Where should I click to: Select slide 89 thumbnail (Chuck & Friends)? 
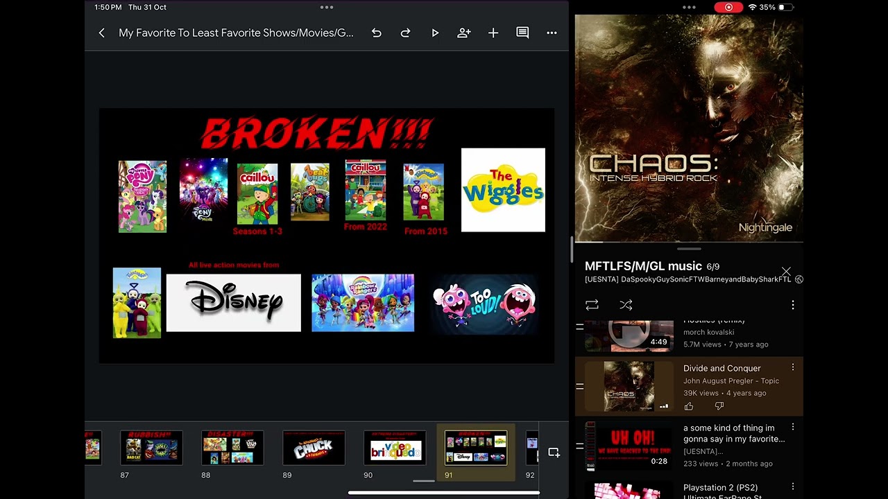(314, 448)
